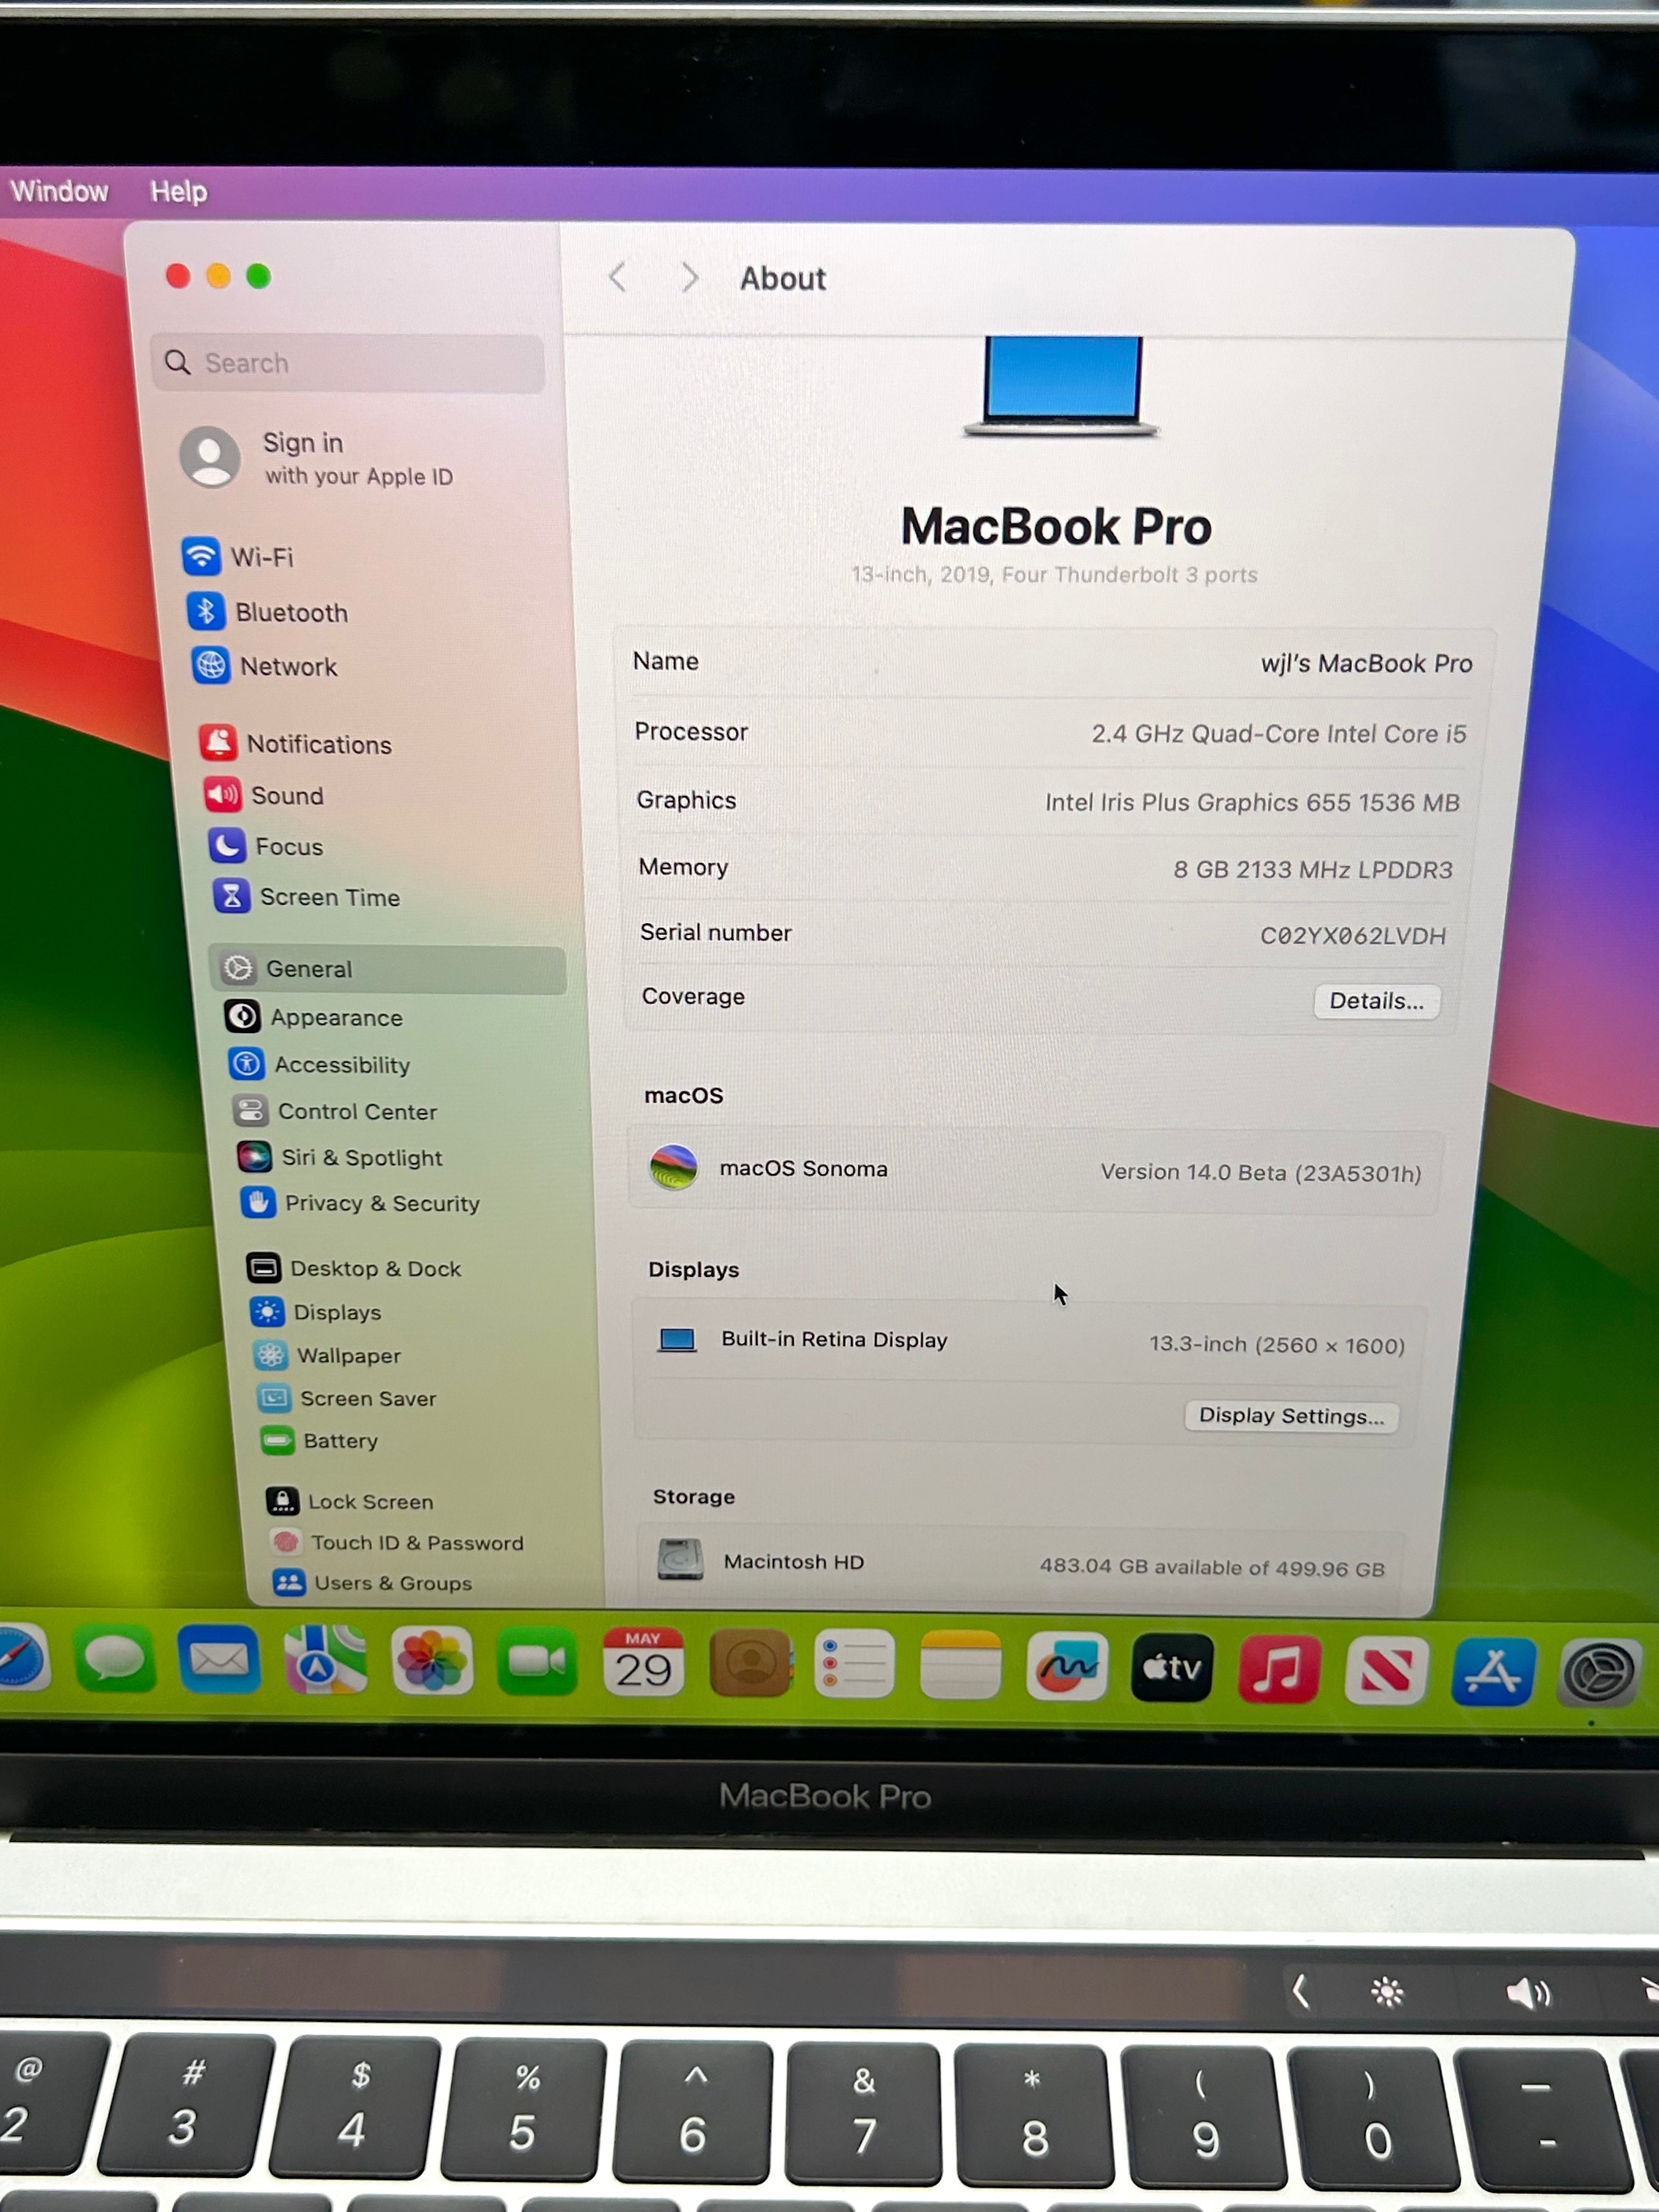Open Contacts from the Dock
This screenshot has width=1659, height=2212.
[750, 1663]
